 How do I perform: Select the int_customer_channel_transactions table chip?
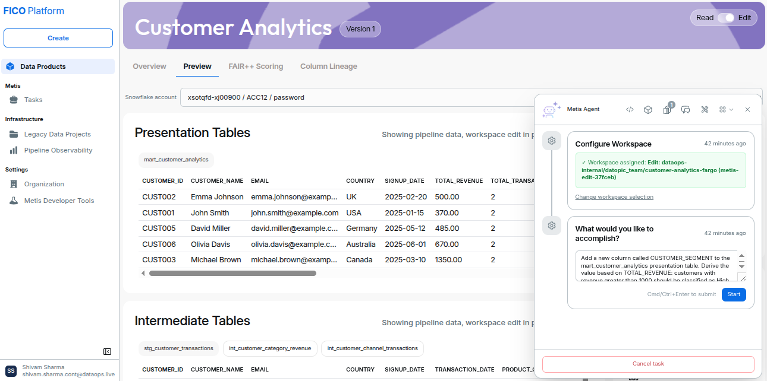pyautogui.click(x=373, y=348)
